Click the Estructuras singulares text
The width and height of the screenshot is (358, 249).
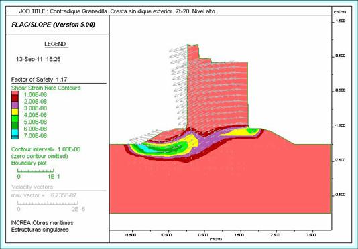40,230
